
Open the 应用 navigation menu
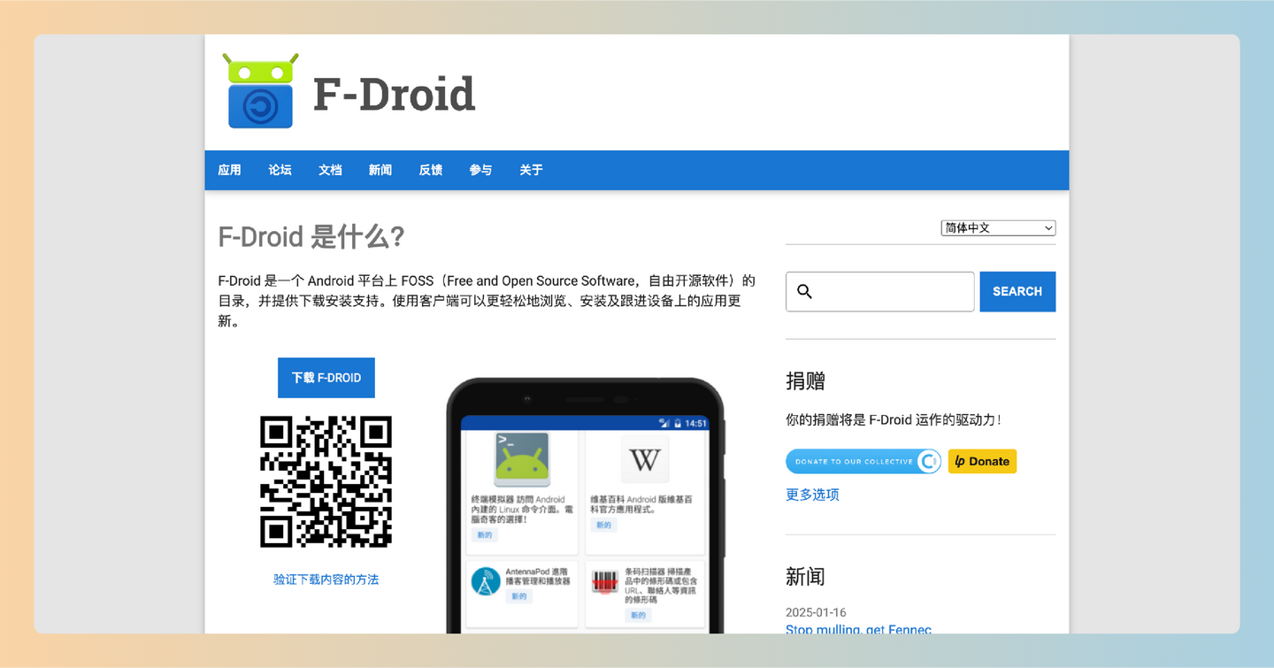[229, 170]
